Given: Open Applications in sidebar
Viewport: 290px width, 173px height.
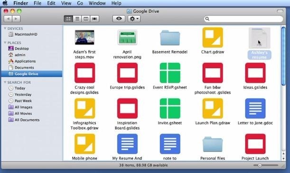Looking at the screenshot, I should click(x=22, y=61).
